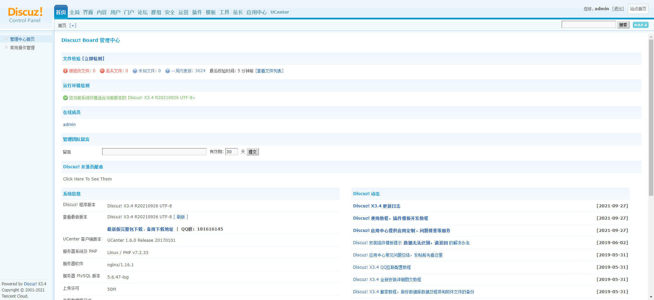The height and width of the screenshot is (300, 654).
Task: Click Tencent Cloud footer link
Action: (x=15, y=296)
